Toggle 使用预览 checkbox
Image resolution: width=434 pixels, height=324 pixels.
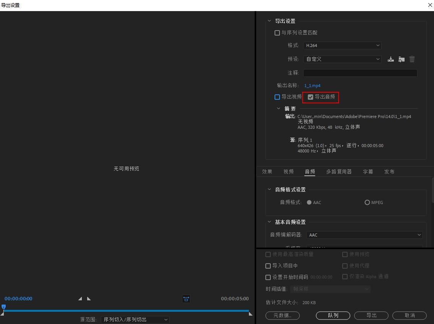point(345,254)
